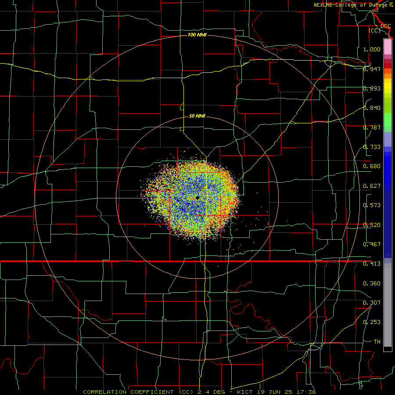Click the 50 NMI range ring label
Image resolution: width=395 pixels, height=395 pixels.
(x=197, y=116)
